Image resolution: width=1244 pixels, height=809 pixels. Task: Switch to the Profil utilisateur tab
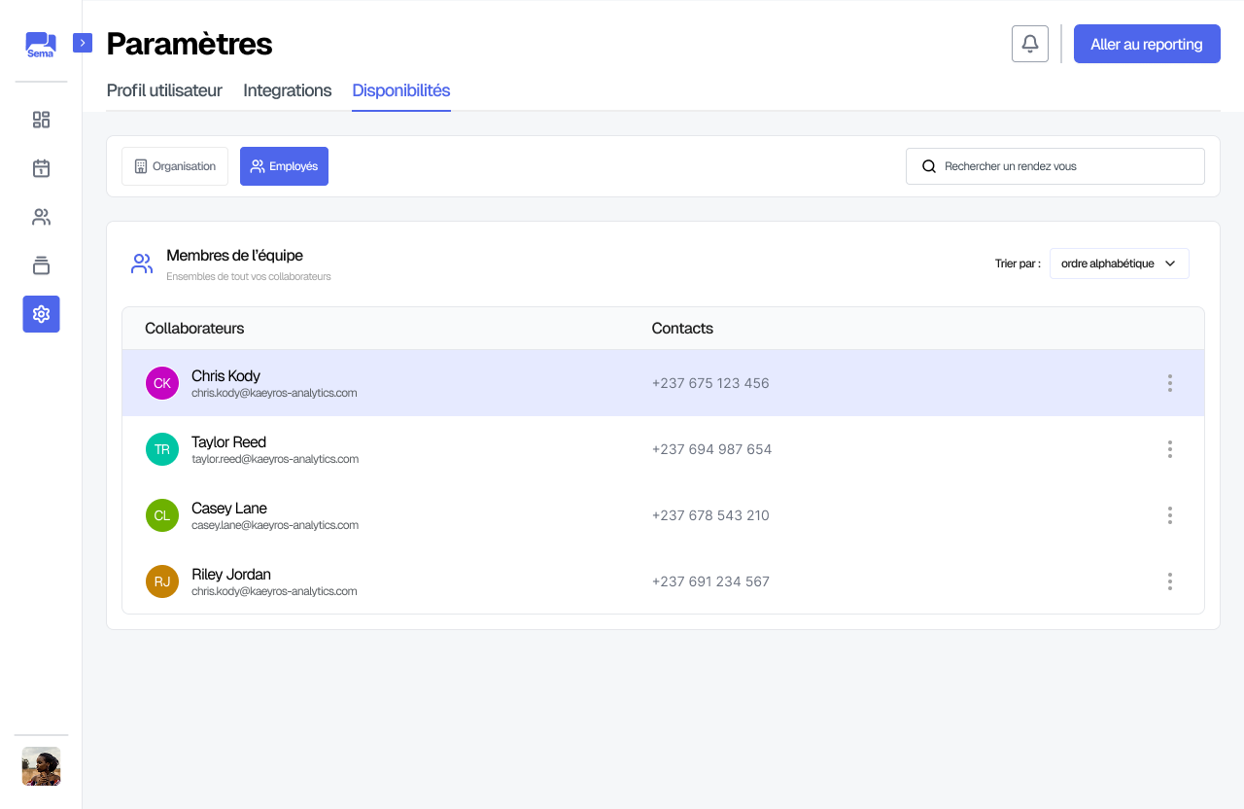(164, 90)
